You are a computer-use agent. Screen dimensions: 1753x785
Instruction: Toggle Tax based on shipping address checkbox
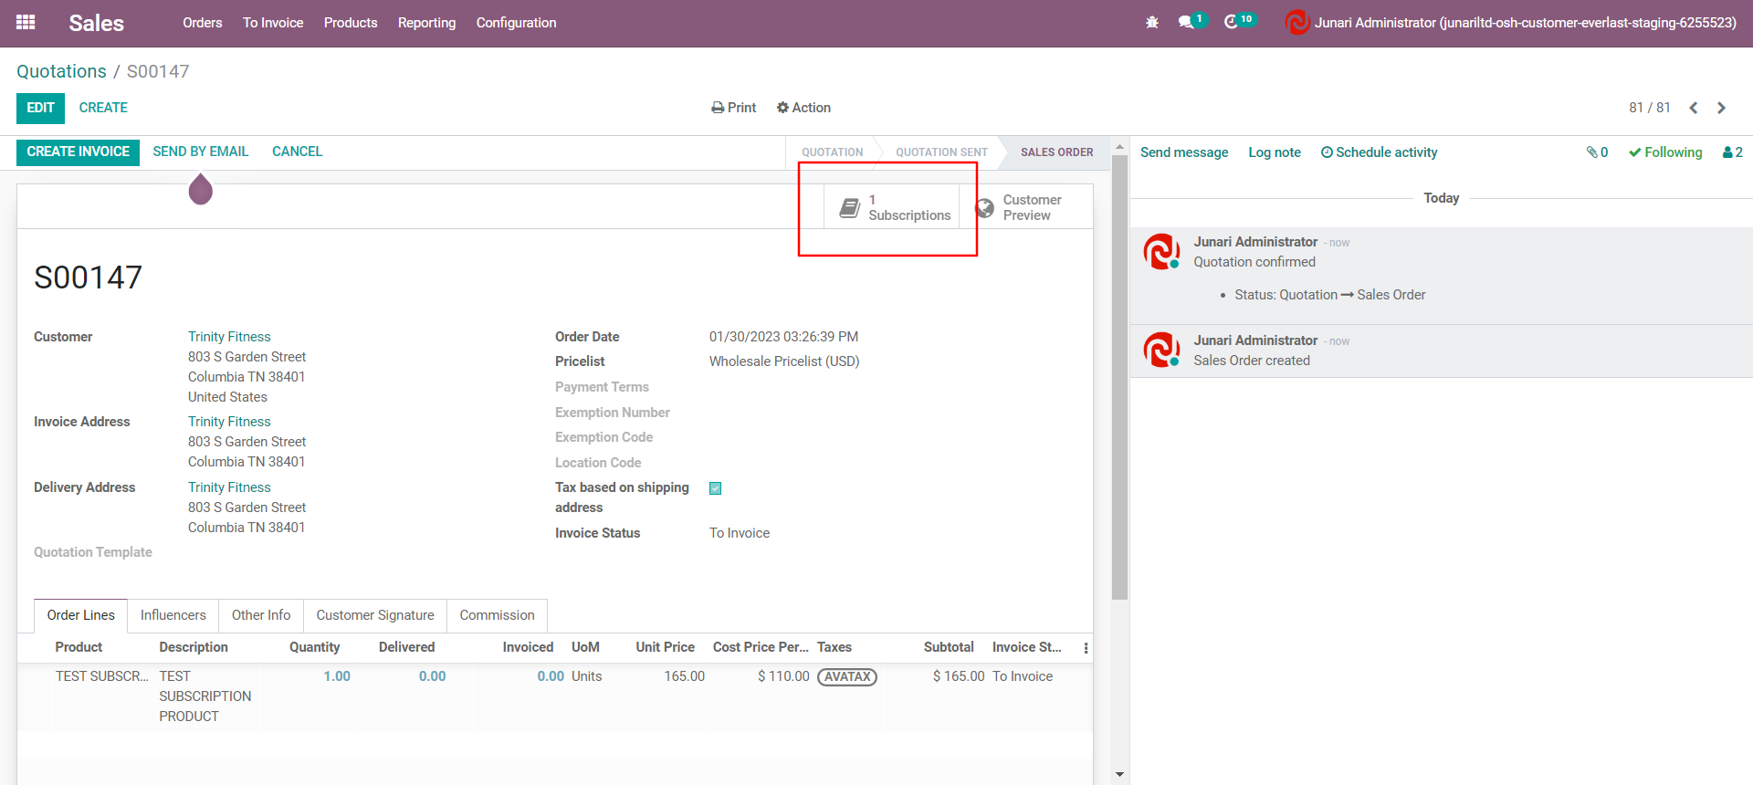point(716,488)
